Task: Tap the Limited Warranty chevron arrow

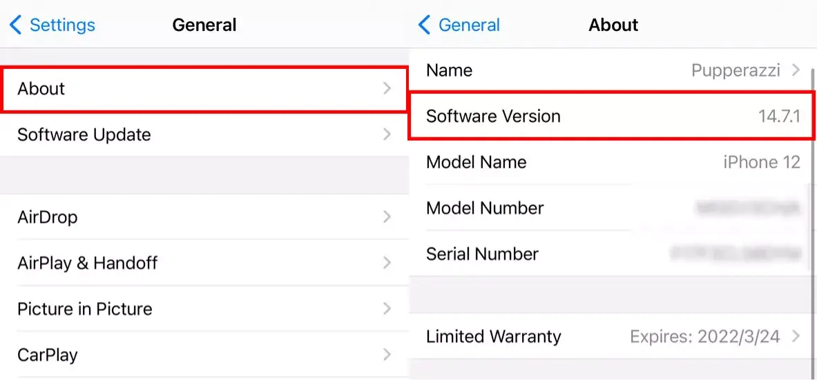Action: coord(796,337)
